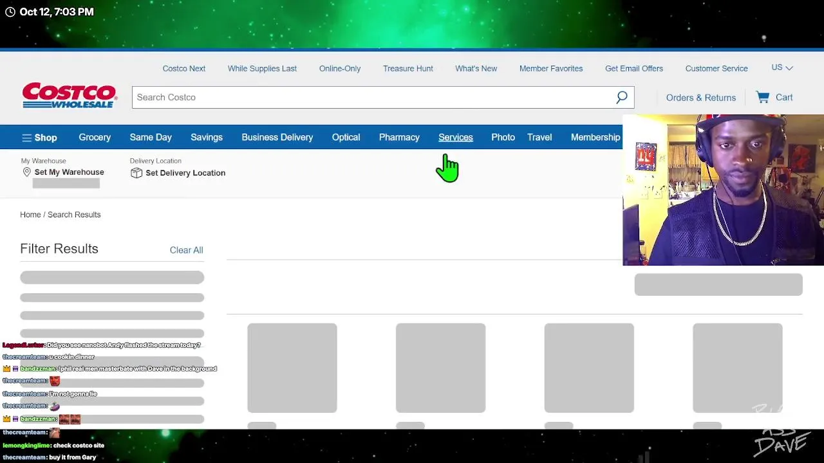Follow the Customer Service link
Image resolution: width=824 pixels, height=463 pixels.
716,68
